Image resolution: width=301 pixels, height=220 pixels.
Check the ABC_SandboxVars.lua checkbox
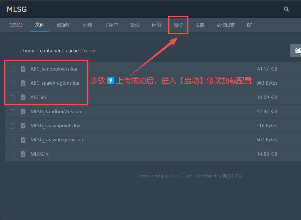point(12,69)
